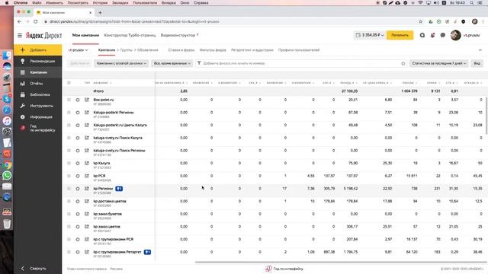The width and height of the screenshot is (488, 274).
Task: Click filter input Добавить фильтр
Action: 300,63
